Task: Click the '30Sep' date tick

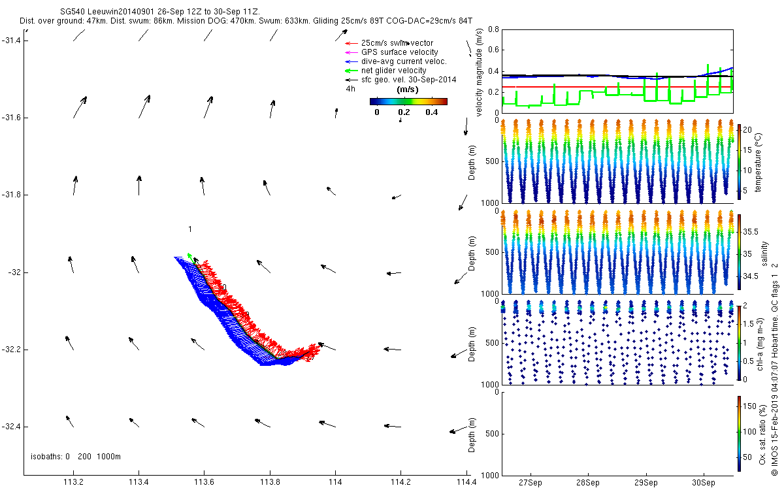Action: pyautogui.click(x=704, y=483)
